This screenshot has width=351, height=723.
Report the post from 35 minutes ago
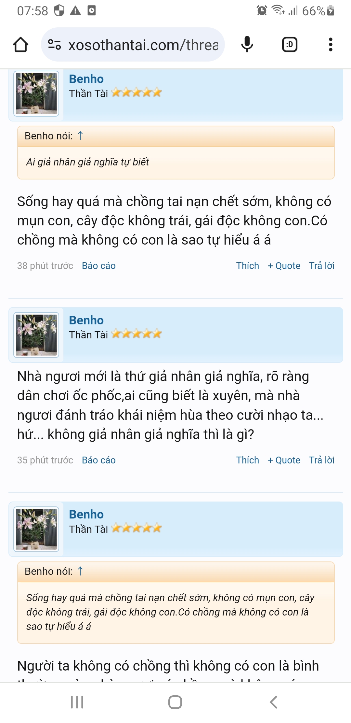pyautogui.click(x=99, y=460)
